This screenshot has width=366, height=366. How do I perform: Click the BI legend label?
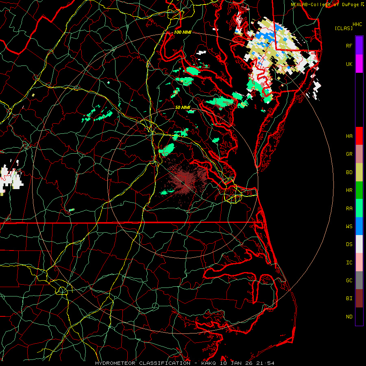coord(349,298)
